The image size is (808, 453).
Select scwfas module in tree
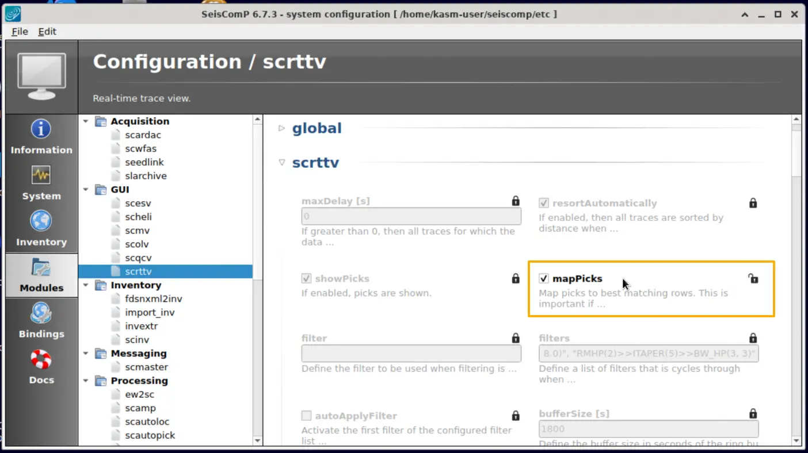(x=140, y=148)
